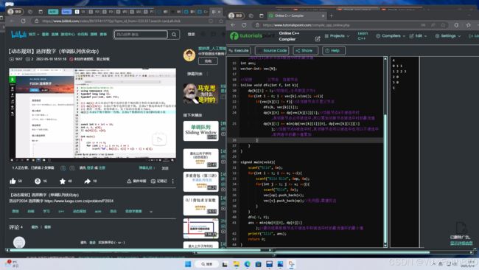479x270 pixels.
Task: Like the video with thumbs-up icon
Action: pos(13,181)
